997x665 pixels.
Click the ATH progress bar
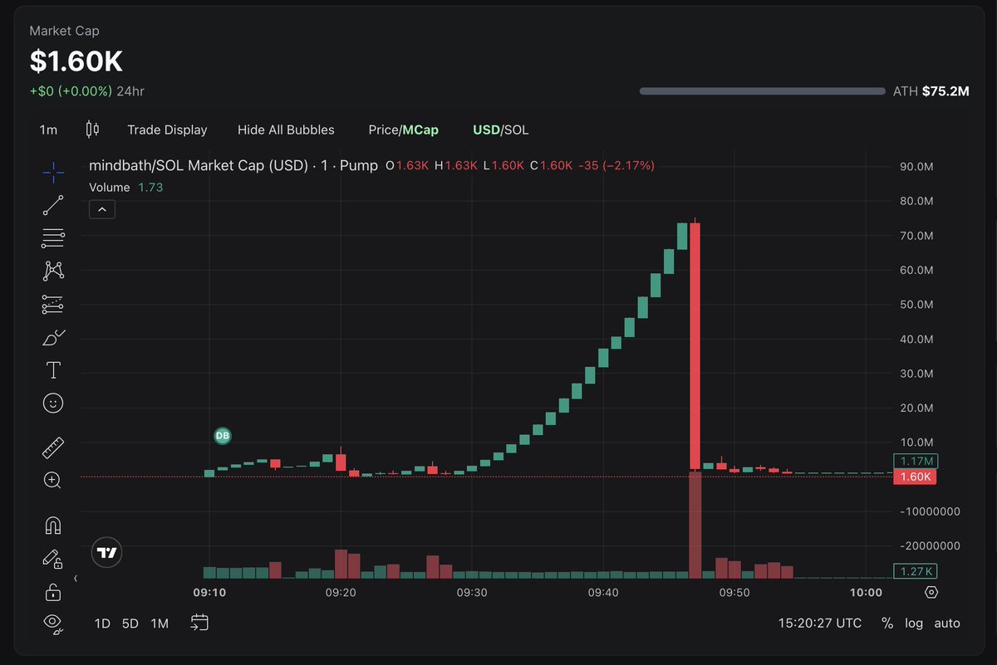(x=762, y=91)
